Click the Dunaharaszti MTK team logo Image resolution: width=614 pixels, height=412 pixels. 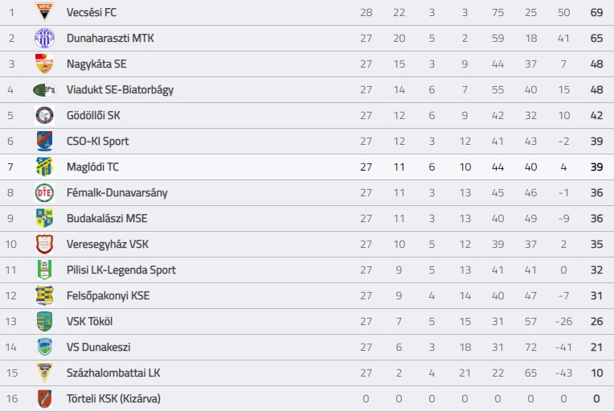click(x=44, y=38)
